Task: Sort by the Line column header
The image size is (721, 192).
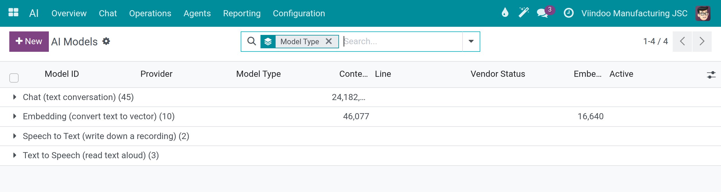Action: (383, 74)
